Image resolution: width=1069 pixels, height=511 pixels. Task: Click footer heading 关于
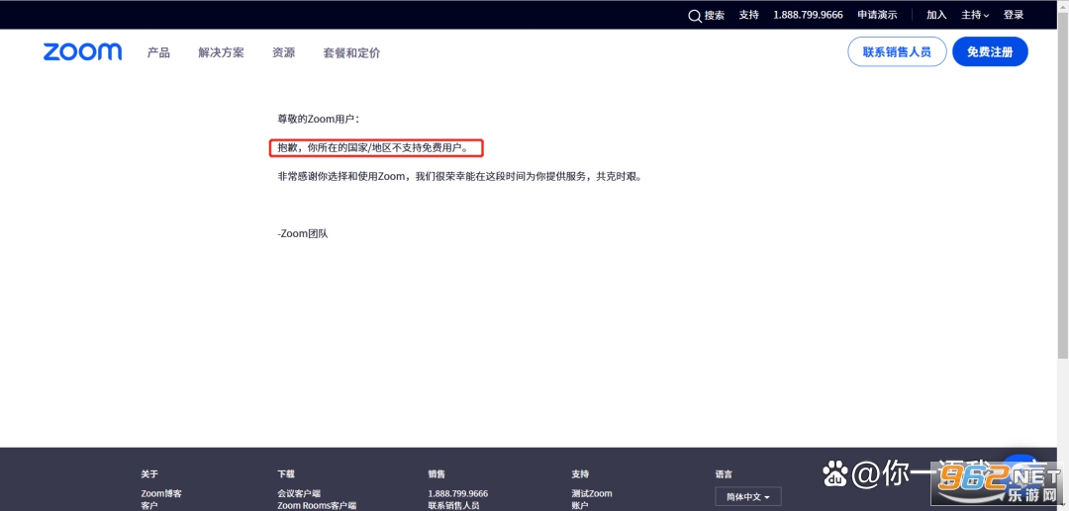(149, 474)
